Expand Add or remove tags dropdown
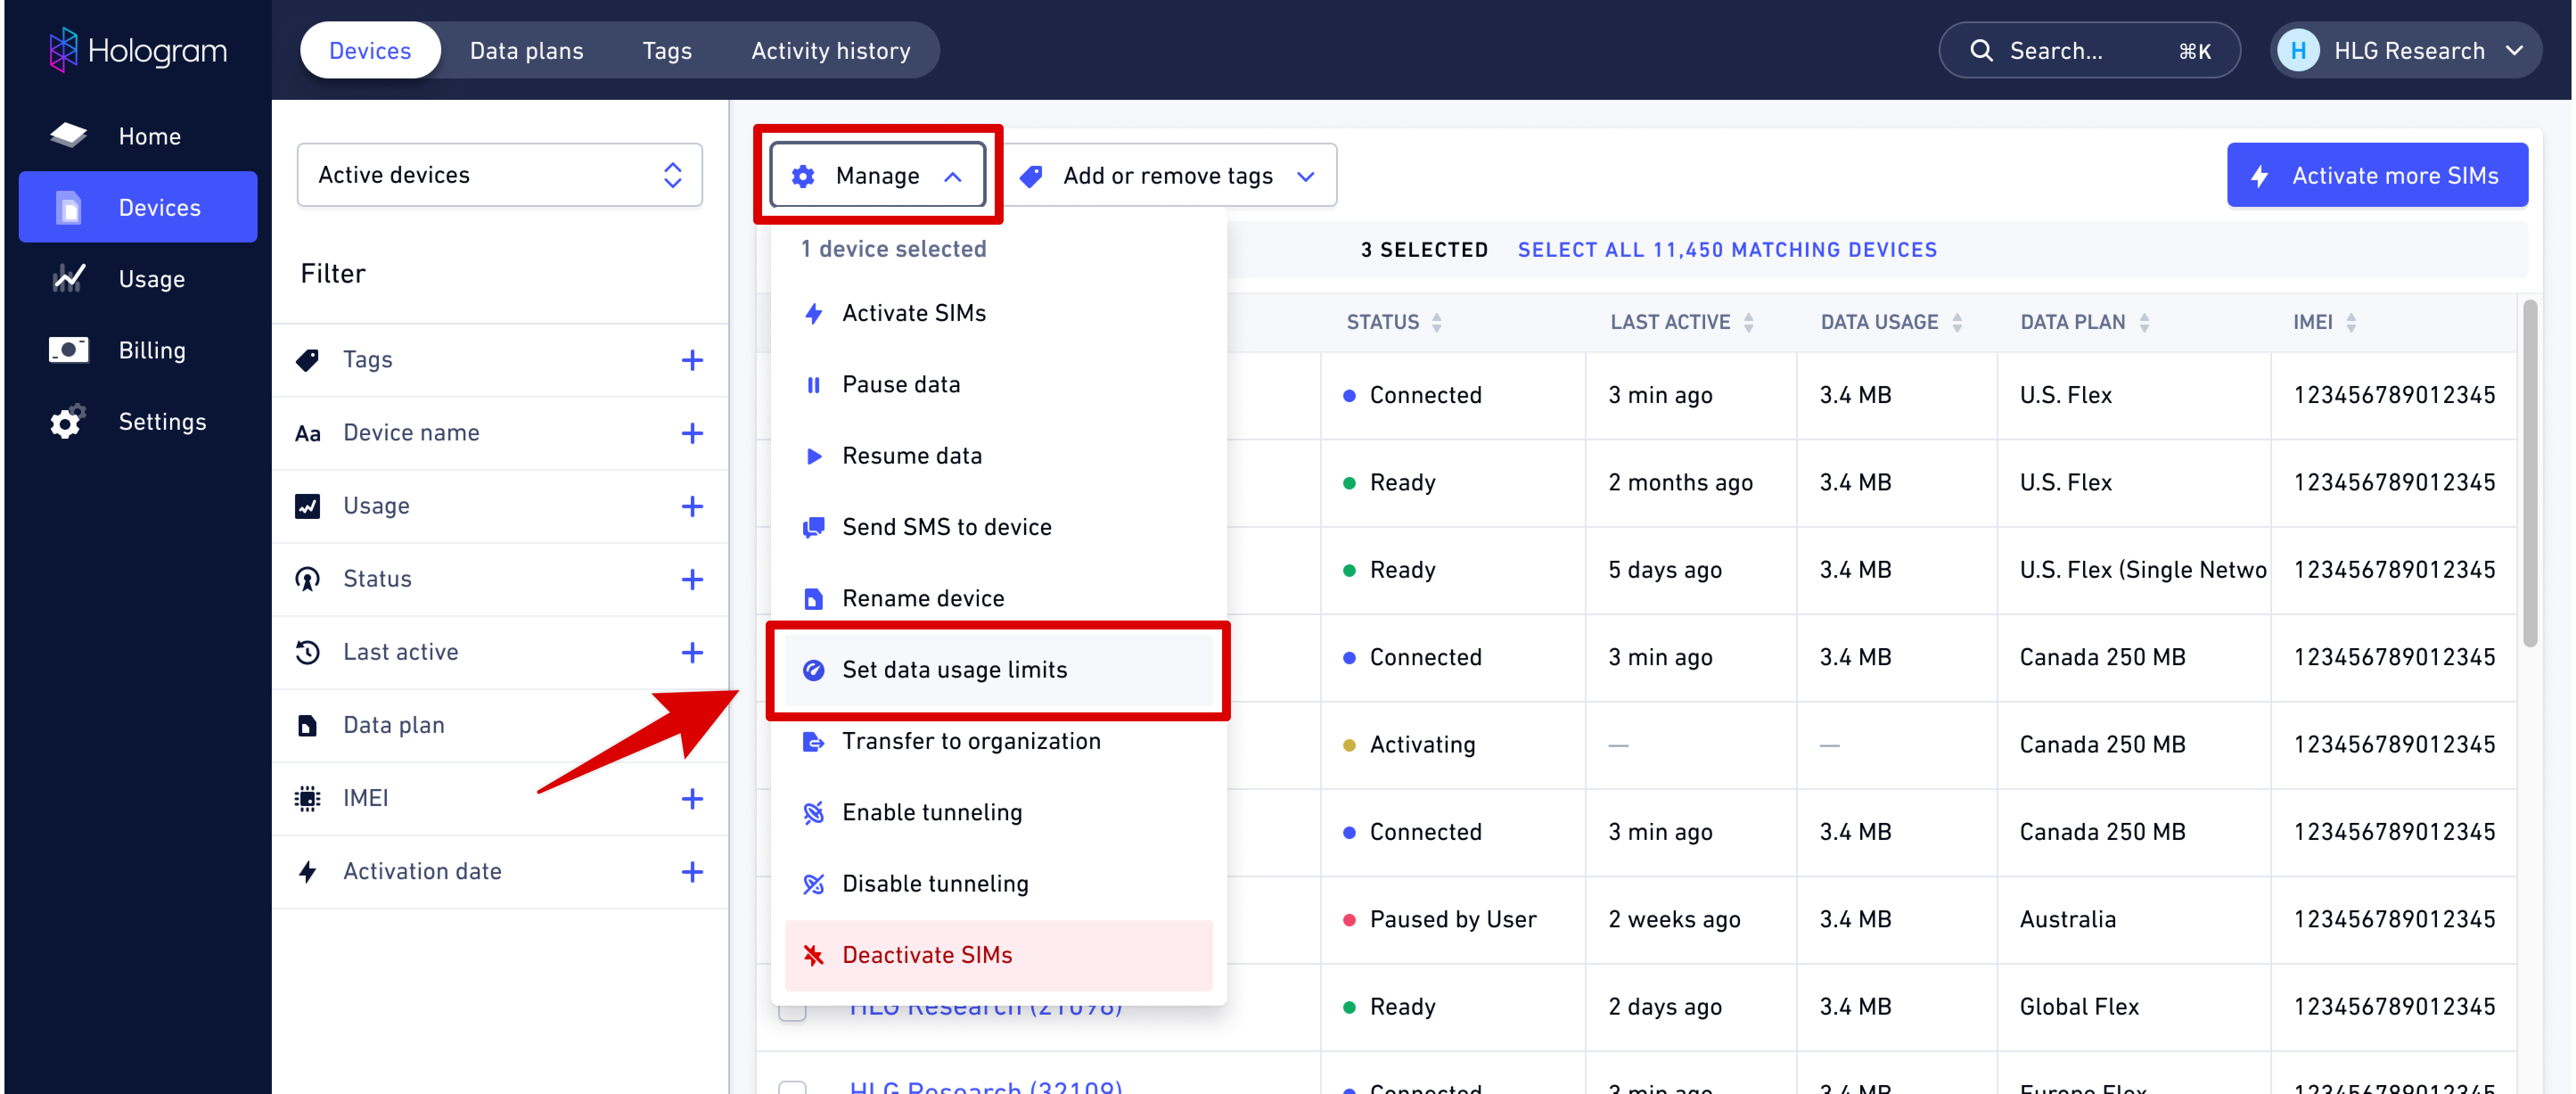Image resolution: width=2576 pixels, height=1094 pixels. (x=1167, y=176)
